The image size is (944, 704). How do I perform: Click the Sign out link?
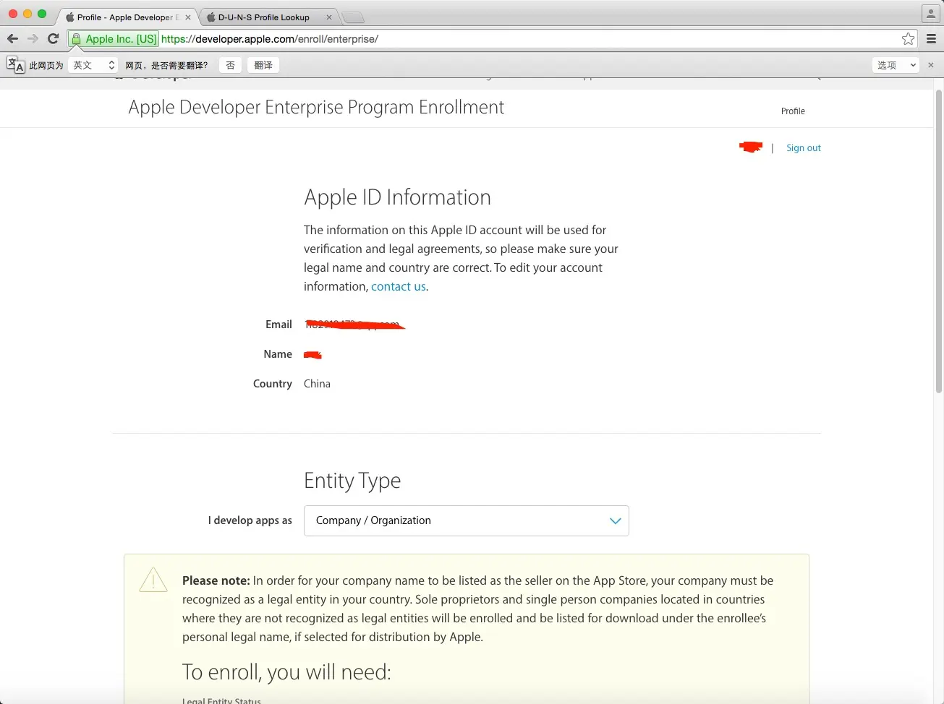point(804,148)
